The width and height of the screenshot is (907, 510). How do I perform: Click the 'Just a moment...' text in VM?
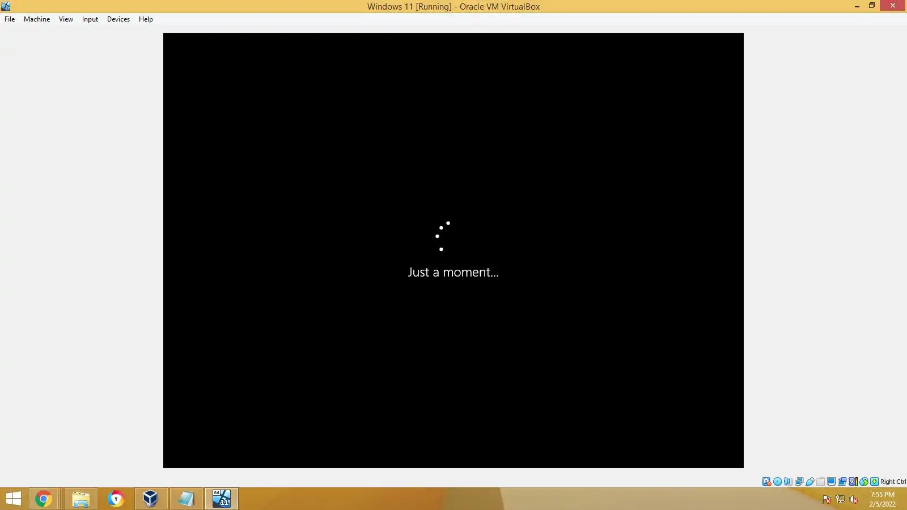pyautogui.click(x=453, y=272)
